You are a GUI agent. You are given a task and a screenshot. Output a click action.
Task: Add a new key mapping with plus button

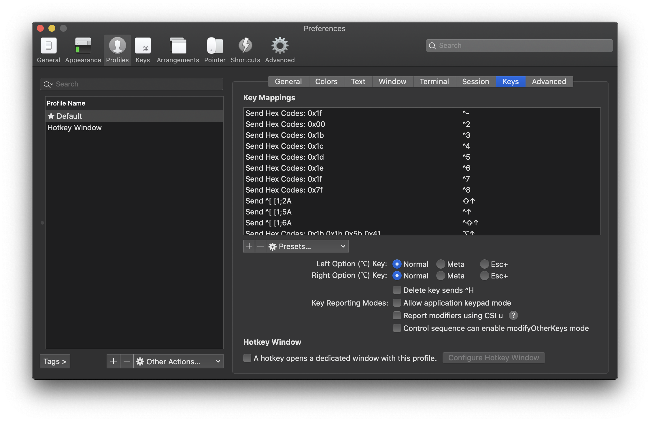[x=249, y=246]
